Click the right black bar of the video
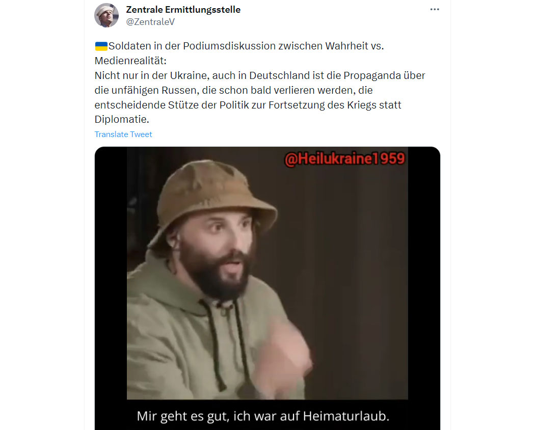Image resolution: width=535 pixels, height=430 pixels. point(424,273)
